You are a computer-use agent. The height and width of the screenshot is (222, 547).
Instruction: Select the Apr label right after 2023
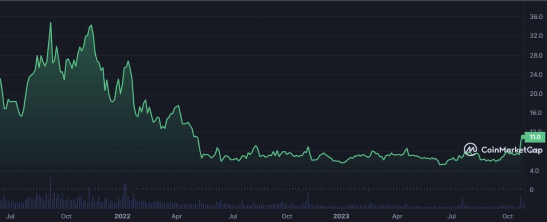click(397, 216)
